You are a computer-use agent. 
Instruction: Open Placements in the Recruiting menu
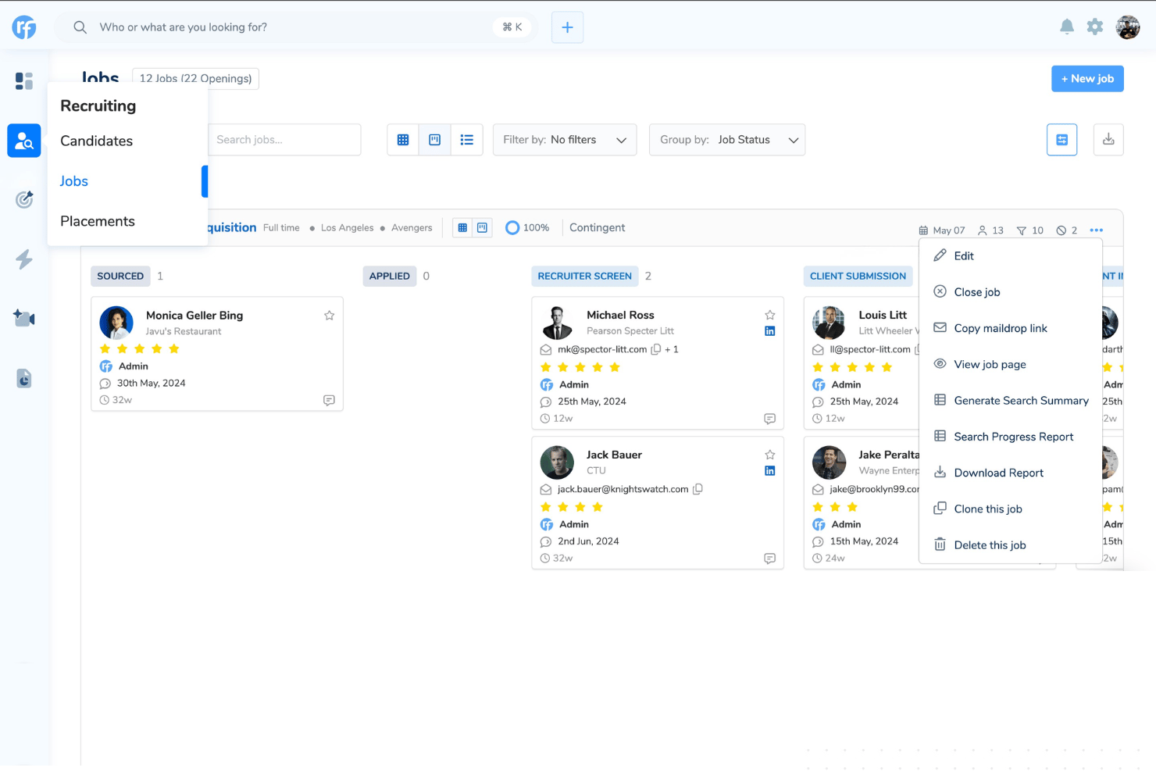pos(98,222)
